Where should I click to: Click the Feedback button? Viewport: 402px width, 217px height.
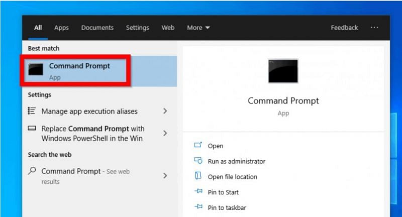coord(344,28)
